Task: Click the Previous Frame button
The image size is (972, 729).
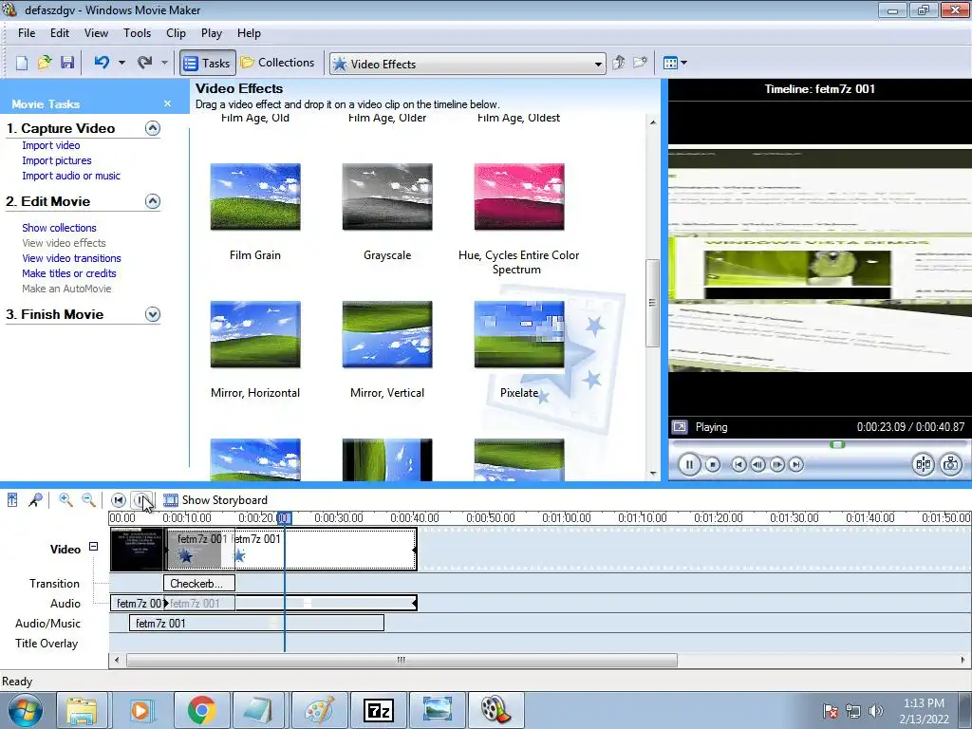Action: (757, 464)
